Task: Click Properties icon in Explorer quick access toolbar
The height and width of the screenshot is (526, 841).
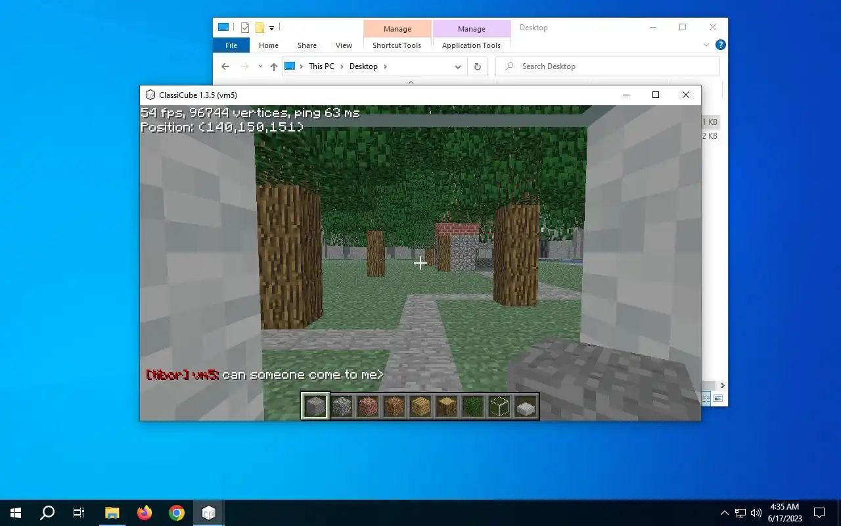Action: (245, 28)
